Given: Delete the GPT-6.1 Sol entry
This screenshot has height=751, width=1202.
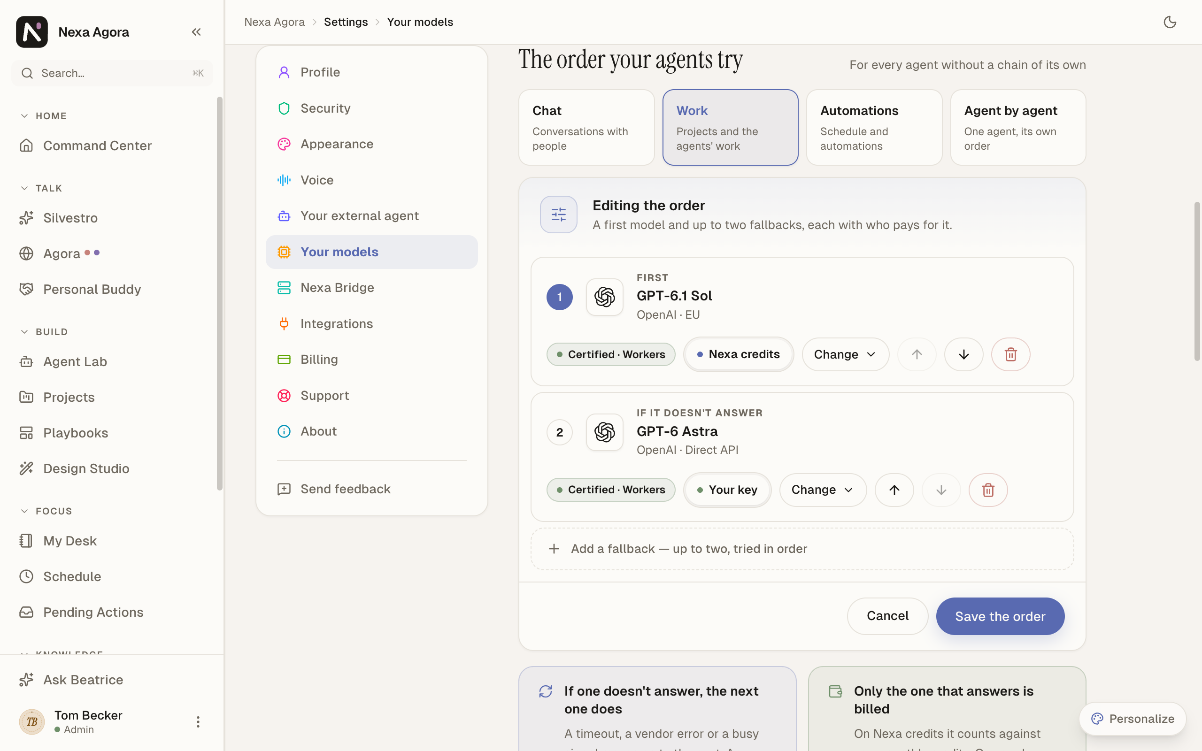Looking at the screenshot, I should click(1010, 354).
